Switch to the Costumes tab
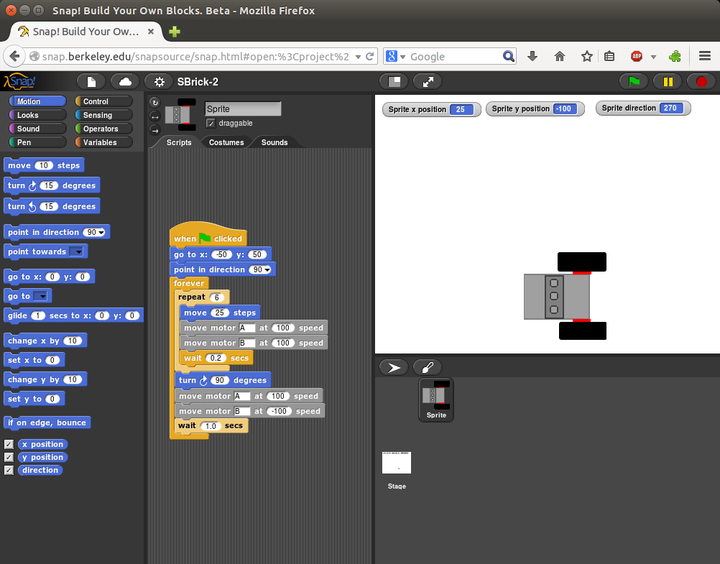This screenshot has height=564, width=720. pyautogui.click(x=226, y=142)
